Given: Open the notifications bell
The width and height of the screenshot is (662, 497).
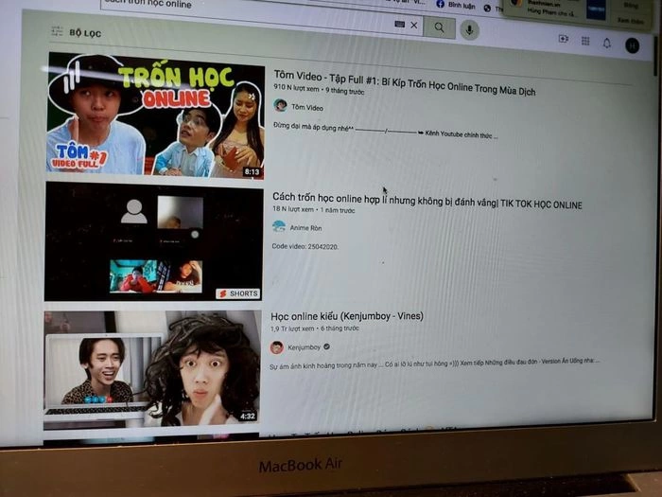Looking at the screenshot, I should (607, 43).
